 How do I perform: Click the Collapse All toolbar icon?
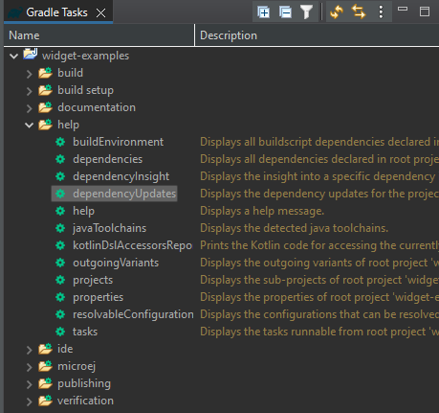point(285,12)
